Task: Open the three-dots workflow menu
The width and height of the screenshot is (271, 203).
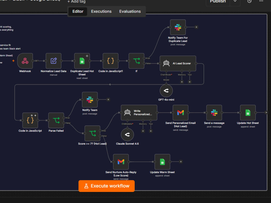Action: click(x=261, y=1)
